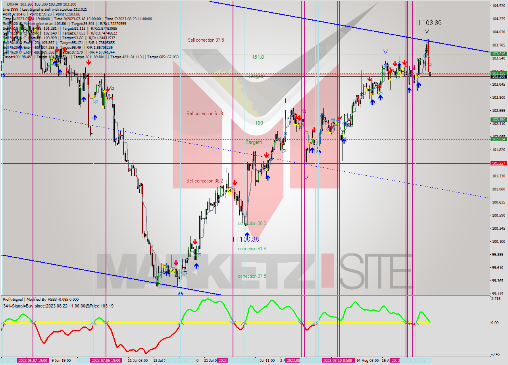This screenshot has width=508, height=365.
Task: Click the green 102.380 price tag
Action: (498, 119)
